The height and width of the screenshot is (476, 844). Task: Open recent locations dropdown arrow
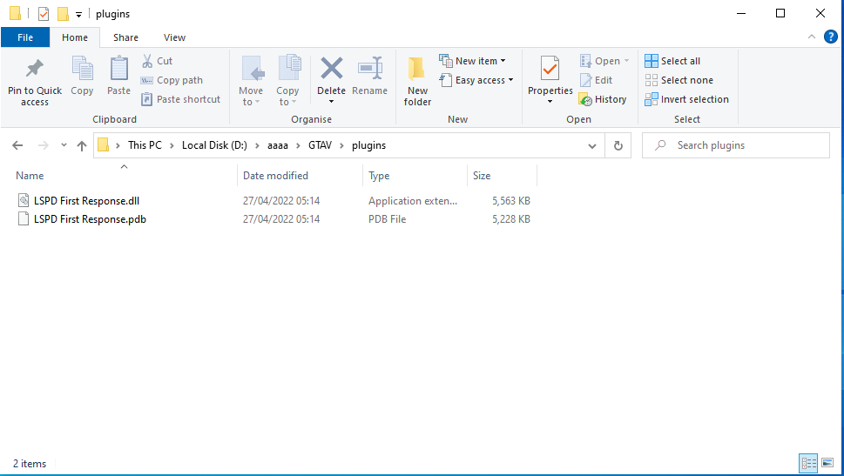point(64,145)
